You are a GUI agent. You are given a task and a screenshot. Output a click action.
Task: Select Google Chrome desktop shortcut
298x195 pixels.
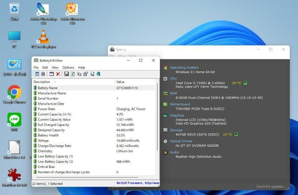pos(14,95)
